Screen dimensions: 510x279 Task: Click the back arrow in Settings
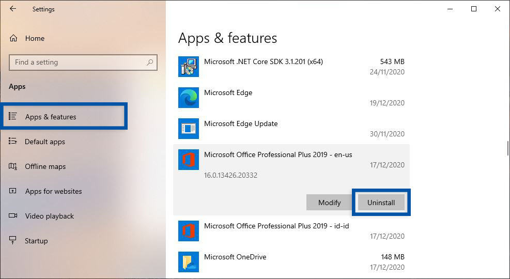(13, 9)
